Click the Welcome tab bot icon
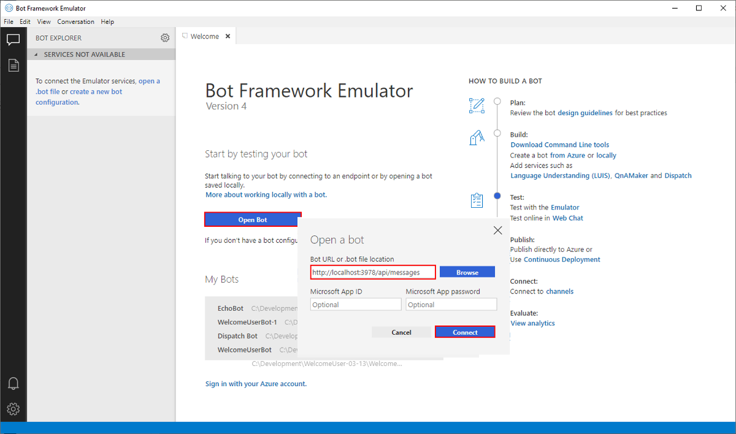The height and width of the screenshot is (434, 736). (185, 36)
